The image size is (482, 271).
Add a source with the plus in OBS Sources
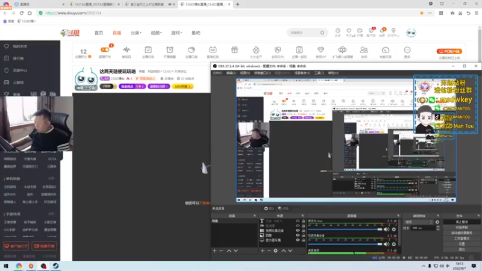tap(263, 251)
